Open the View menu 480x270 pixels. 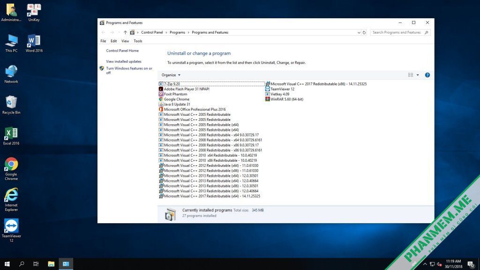[125, 41]
